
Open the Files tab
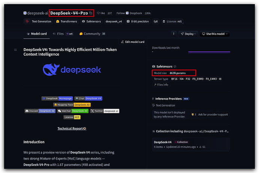tap(63, 34)
